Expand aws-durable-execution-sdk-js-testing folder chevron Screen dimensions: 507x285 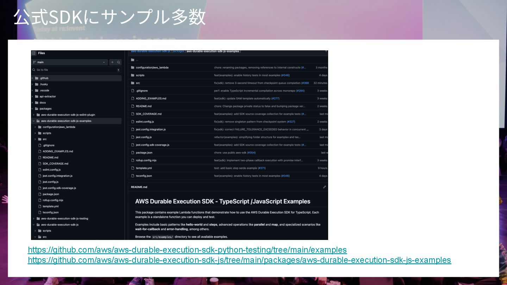click(34, 218)
